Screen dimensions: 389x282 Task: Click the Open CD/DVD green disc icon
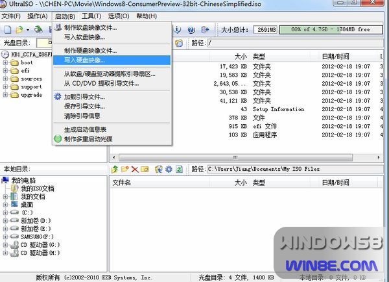click(x=38, y=30)
